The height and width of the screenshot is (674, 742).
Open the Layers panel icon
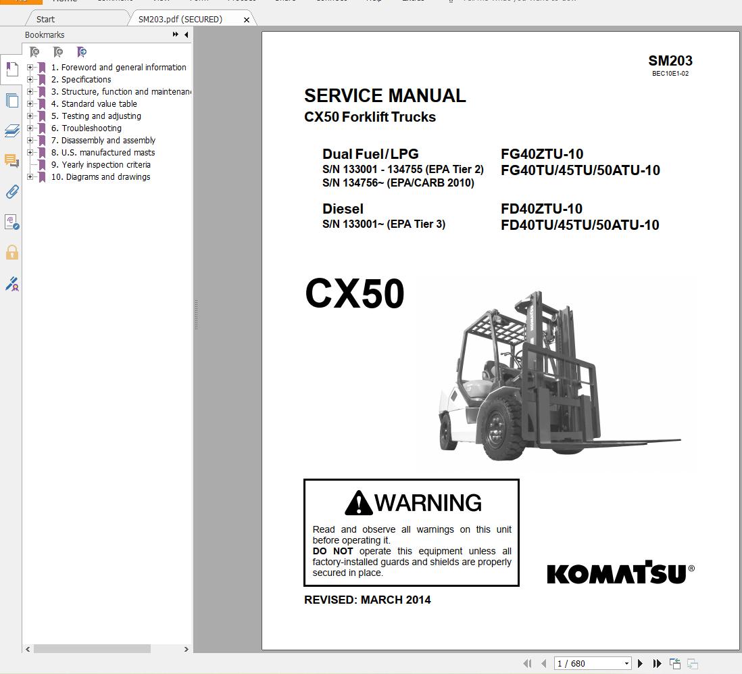click(x=11, y=130)
